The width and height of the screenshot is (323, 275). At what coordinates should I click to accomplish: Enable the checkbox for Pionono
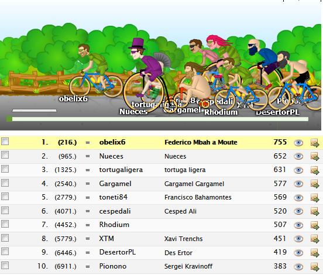click(5, 265)
